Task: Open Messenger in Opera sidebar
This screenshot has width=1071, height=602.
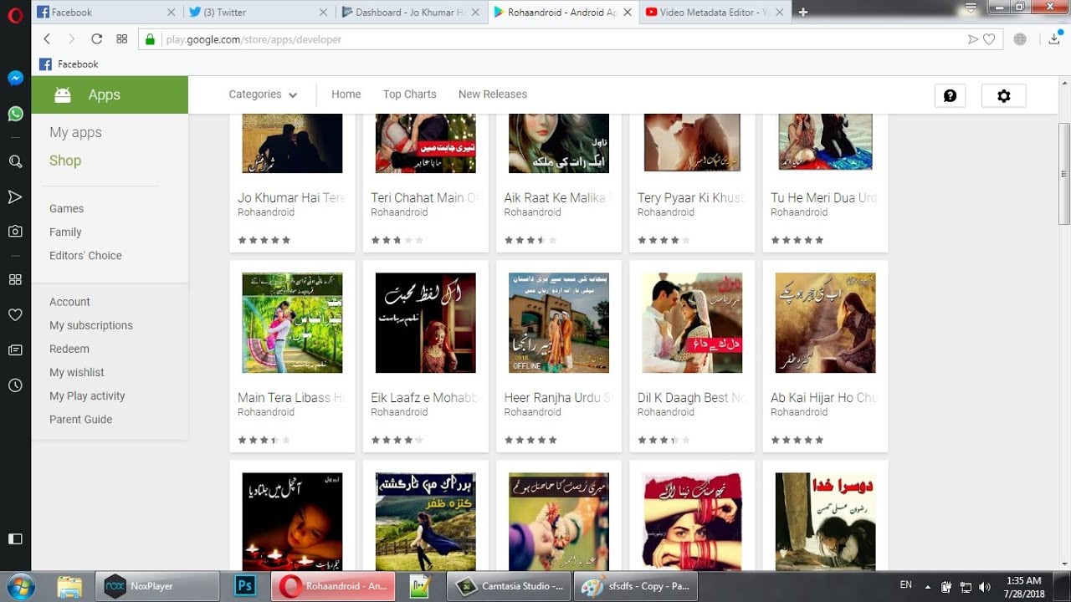Action: (x=15, y=78)
